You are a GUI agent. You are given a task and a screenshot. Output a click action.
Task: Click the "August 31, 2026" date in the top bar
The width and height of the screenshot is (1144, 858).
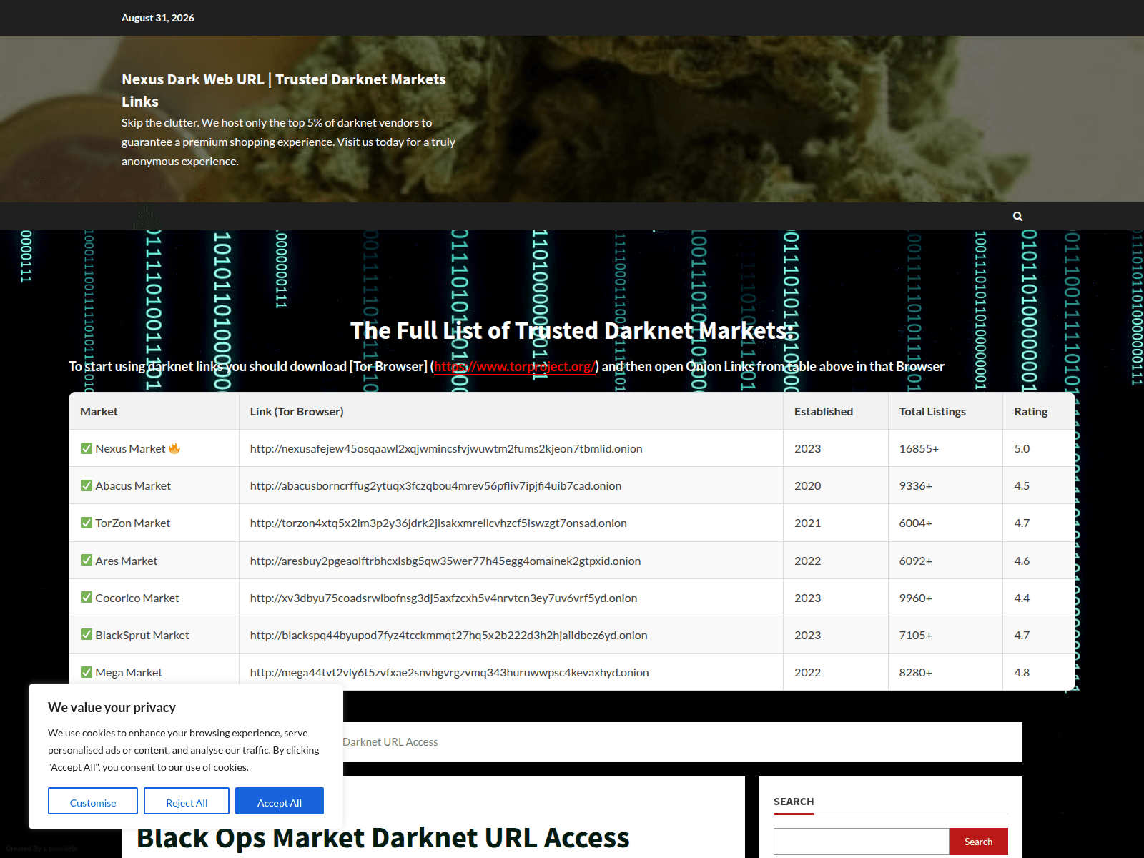[158, 18]
